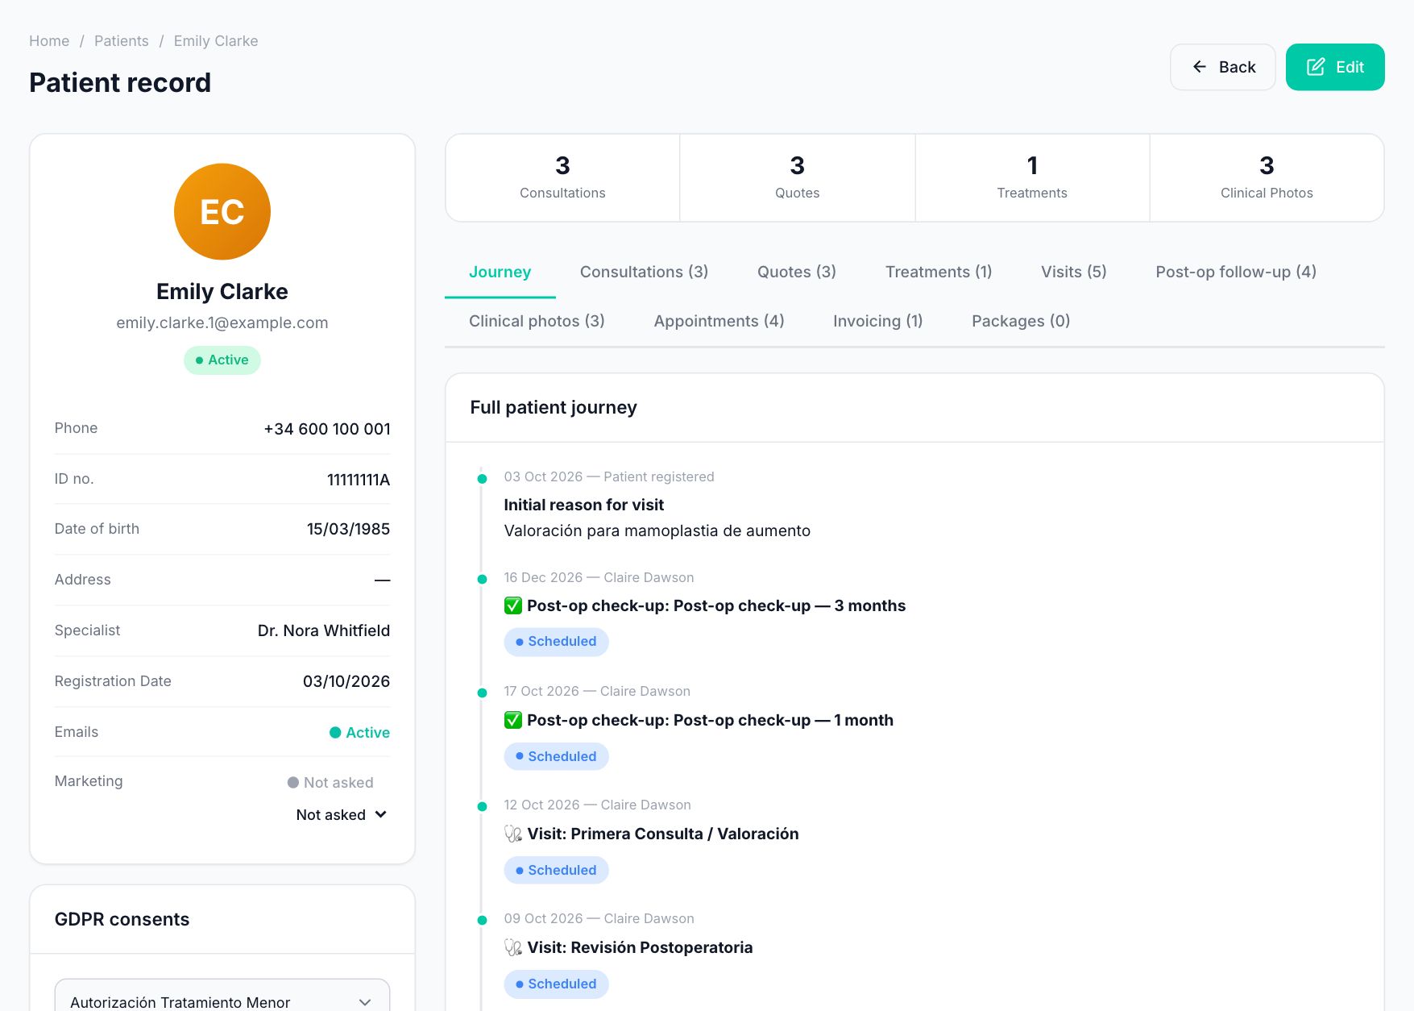Click the Active status badge under email

(222, 360)
